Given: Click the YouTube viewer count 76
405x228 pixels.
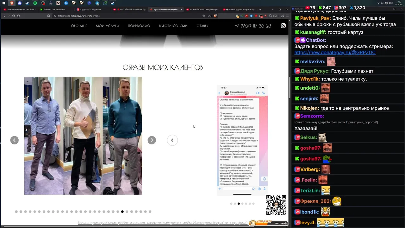Looking at the screenshot, I should [x=310, y=8].
